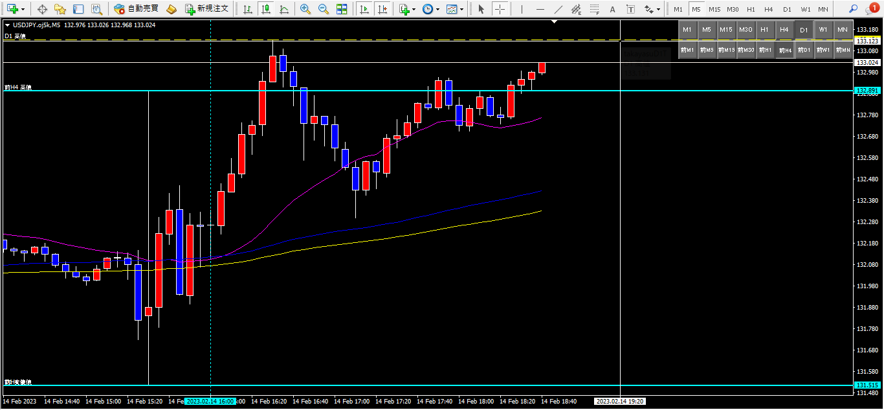Toggle chart auto scroll
Viewport: 884px width, 410px height.
tap(365, 9)
